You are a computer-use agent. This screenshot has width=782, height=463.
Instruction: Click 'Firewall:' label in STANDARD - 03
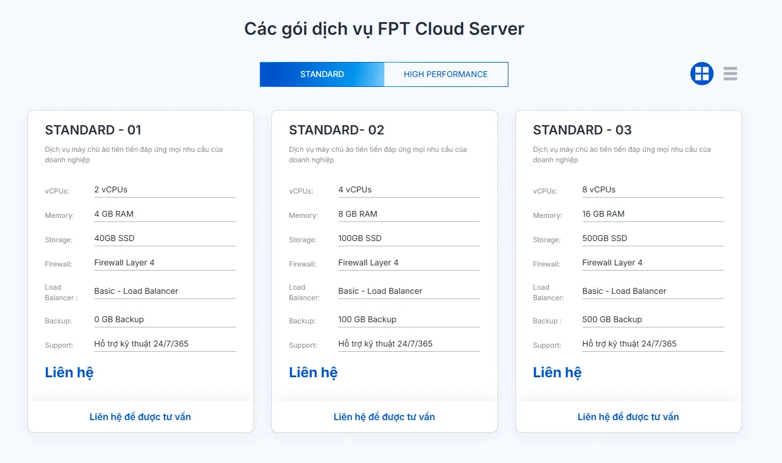coord(547,264)
